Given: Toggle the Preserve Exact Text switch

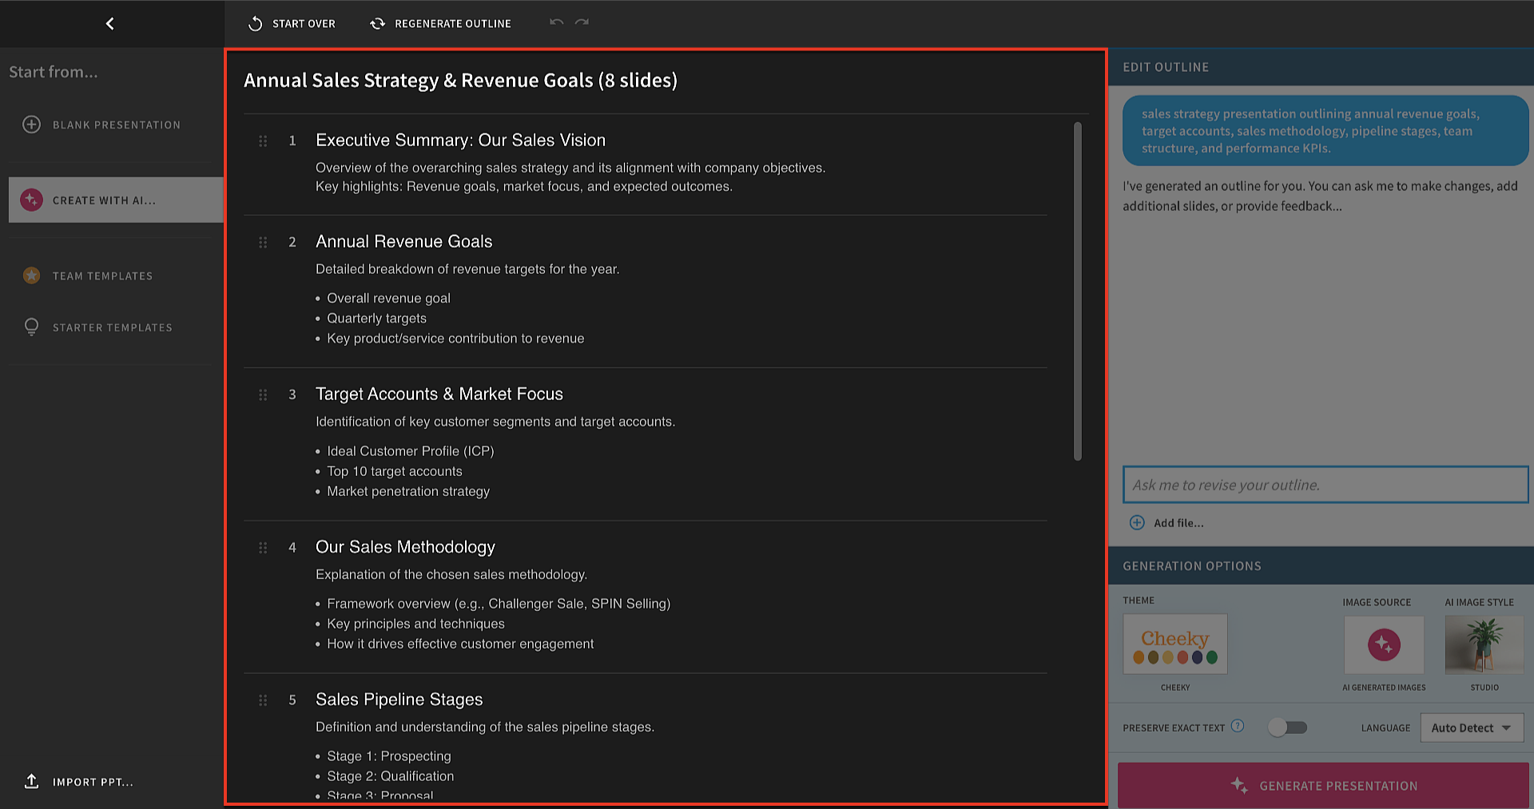Looking at the screenshot, I should [x=1287, y=728].
